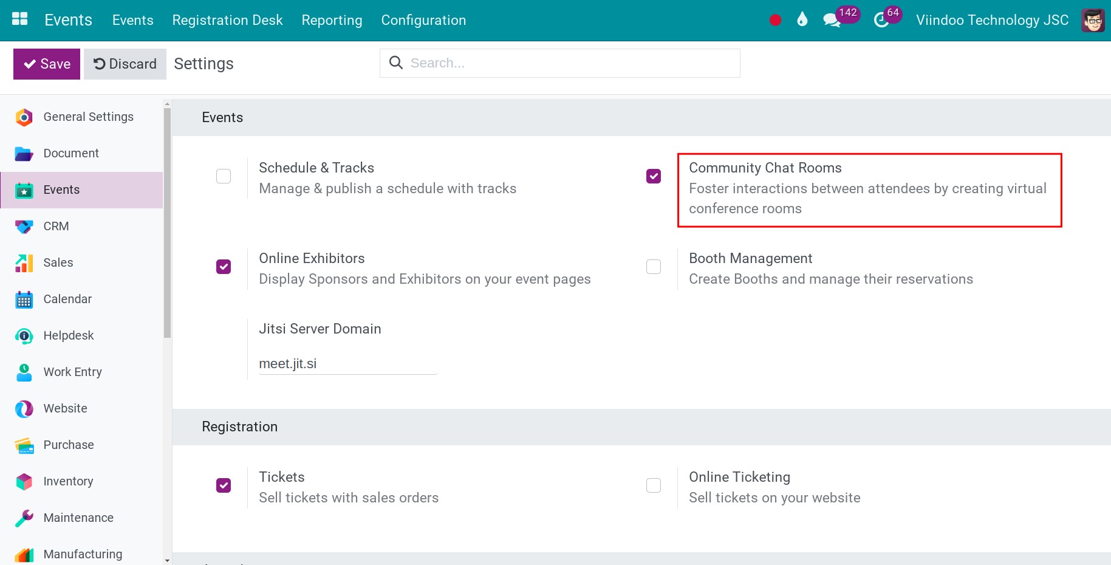This screenshot has width=1111, height=565.
Task: Click the Purchase card icon
Action: pyautogui.click(x=24, y=445)
